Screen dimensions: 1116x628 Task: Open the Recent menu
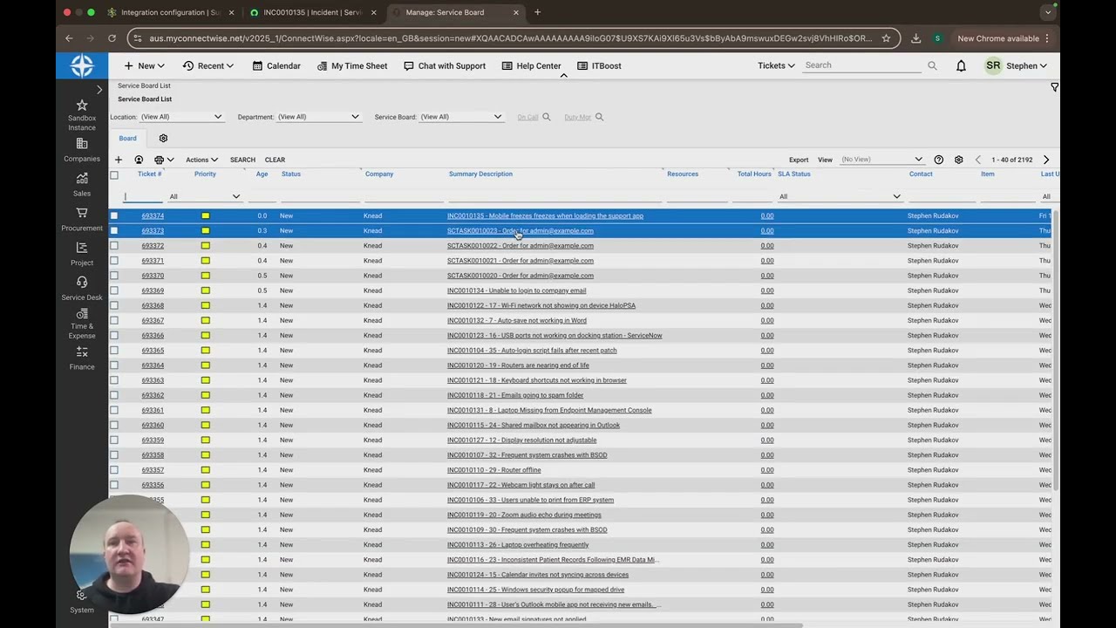click(208, 65)
